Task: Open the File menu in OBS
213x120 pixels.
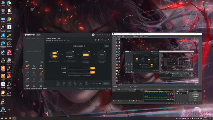Action: [114, 36]
